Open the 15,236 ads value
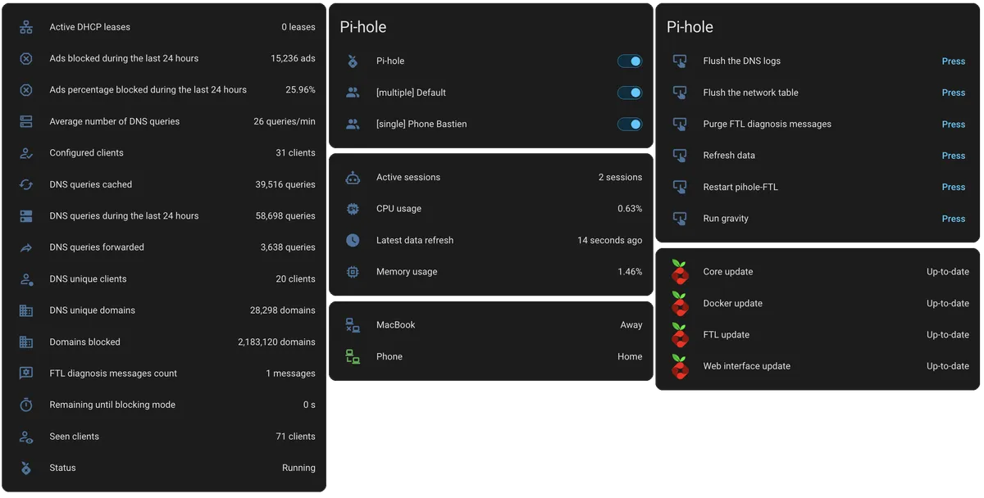This screenshot has width=984, height=498. pyautogui.click(x=293, y=59)
